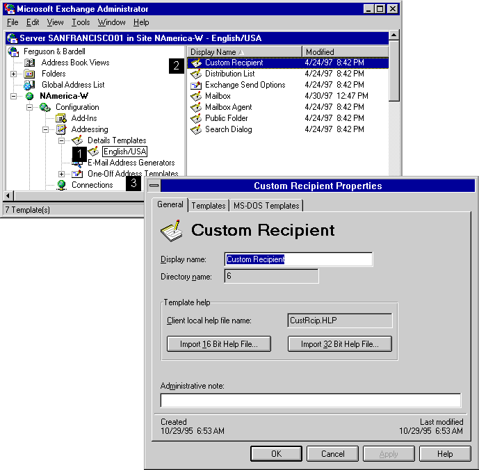The width and height of the screenshot is (479, 470).
Task: Click the large notepad icon in the properties dialog
Action: [x=172, y=231]
